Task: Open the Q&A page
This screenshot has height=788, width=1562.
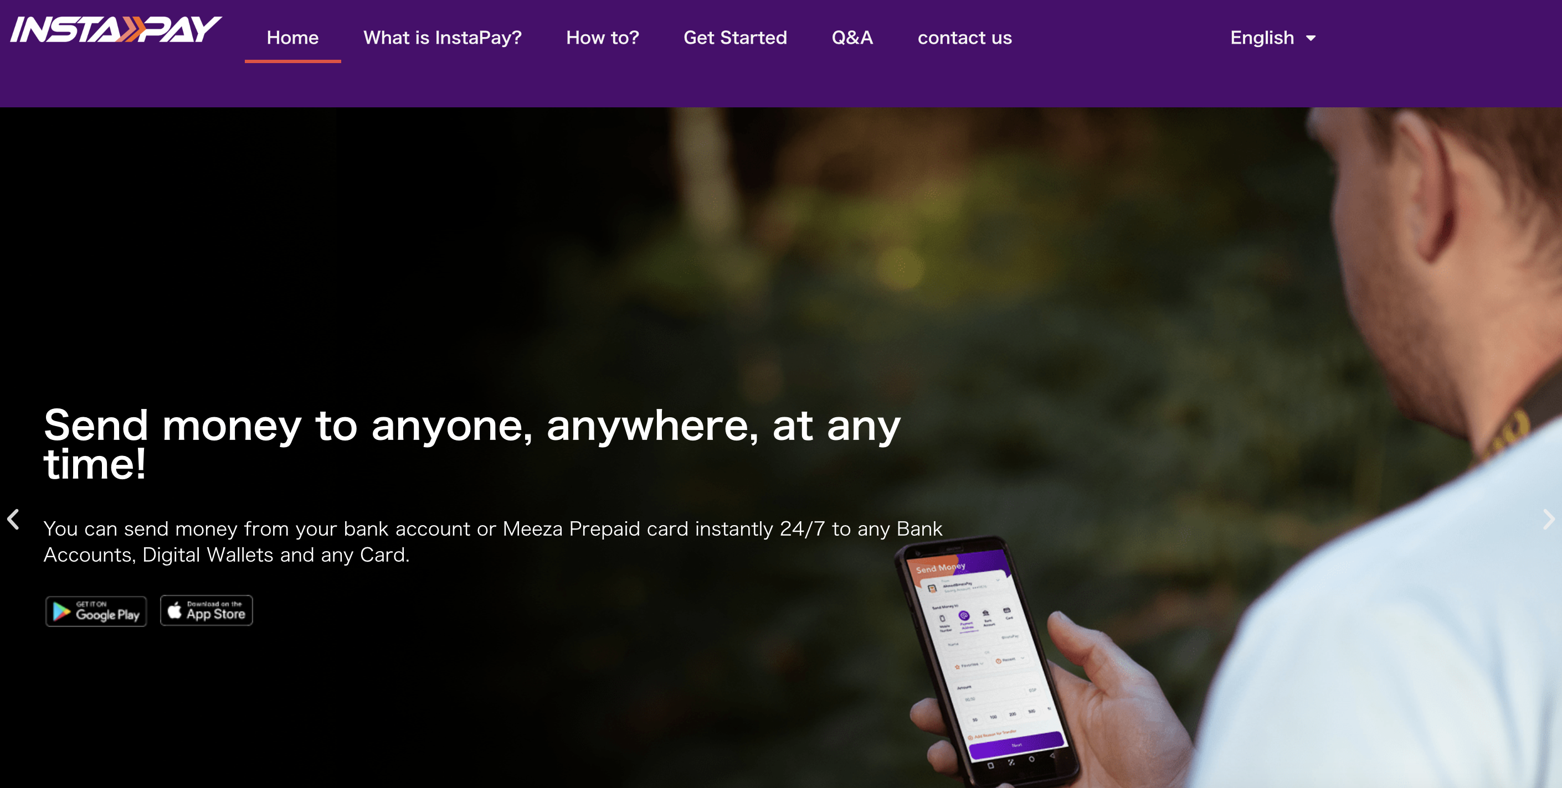Action: point(852,38)
